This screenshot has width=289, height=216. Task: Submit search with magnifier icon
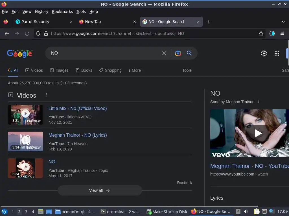point(189,53)
